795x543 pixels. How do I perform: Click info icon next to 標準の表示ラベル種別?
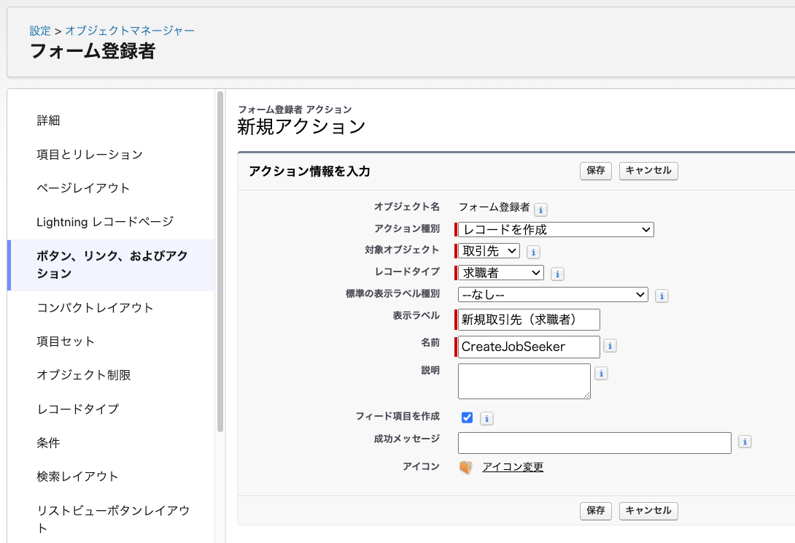661,296
